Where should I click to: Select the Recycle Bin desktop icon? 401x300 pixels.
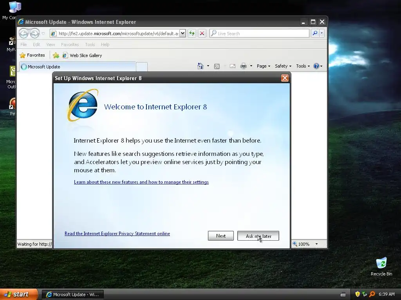[381, 266]
